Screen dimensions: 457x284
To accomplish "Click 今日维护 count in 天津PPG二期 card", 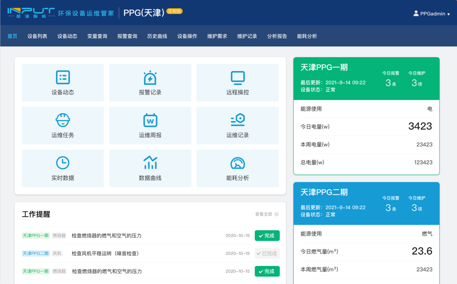I will (417, 208).
